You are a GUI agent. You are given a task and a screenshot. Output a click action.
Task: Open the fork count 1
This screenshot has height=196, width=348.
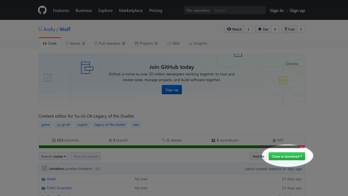301,29
